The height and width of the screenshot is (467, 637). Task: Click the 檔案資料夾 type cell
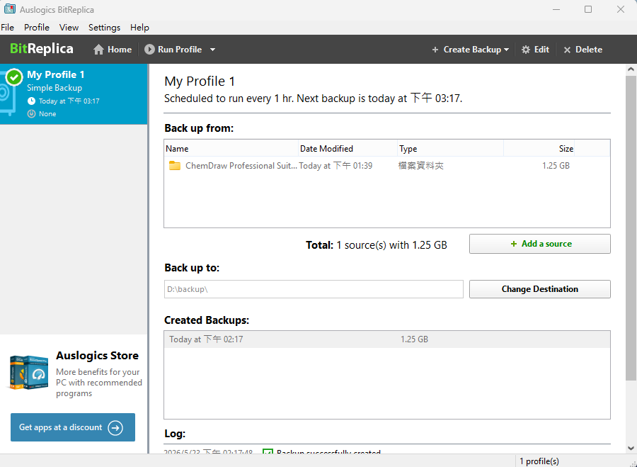[421, 166]
